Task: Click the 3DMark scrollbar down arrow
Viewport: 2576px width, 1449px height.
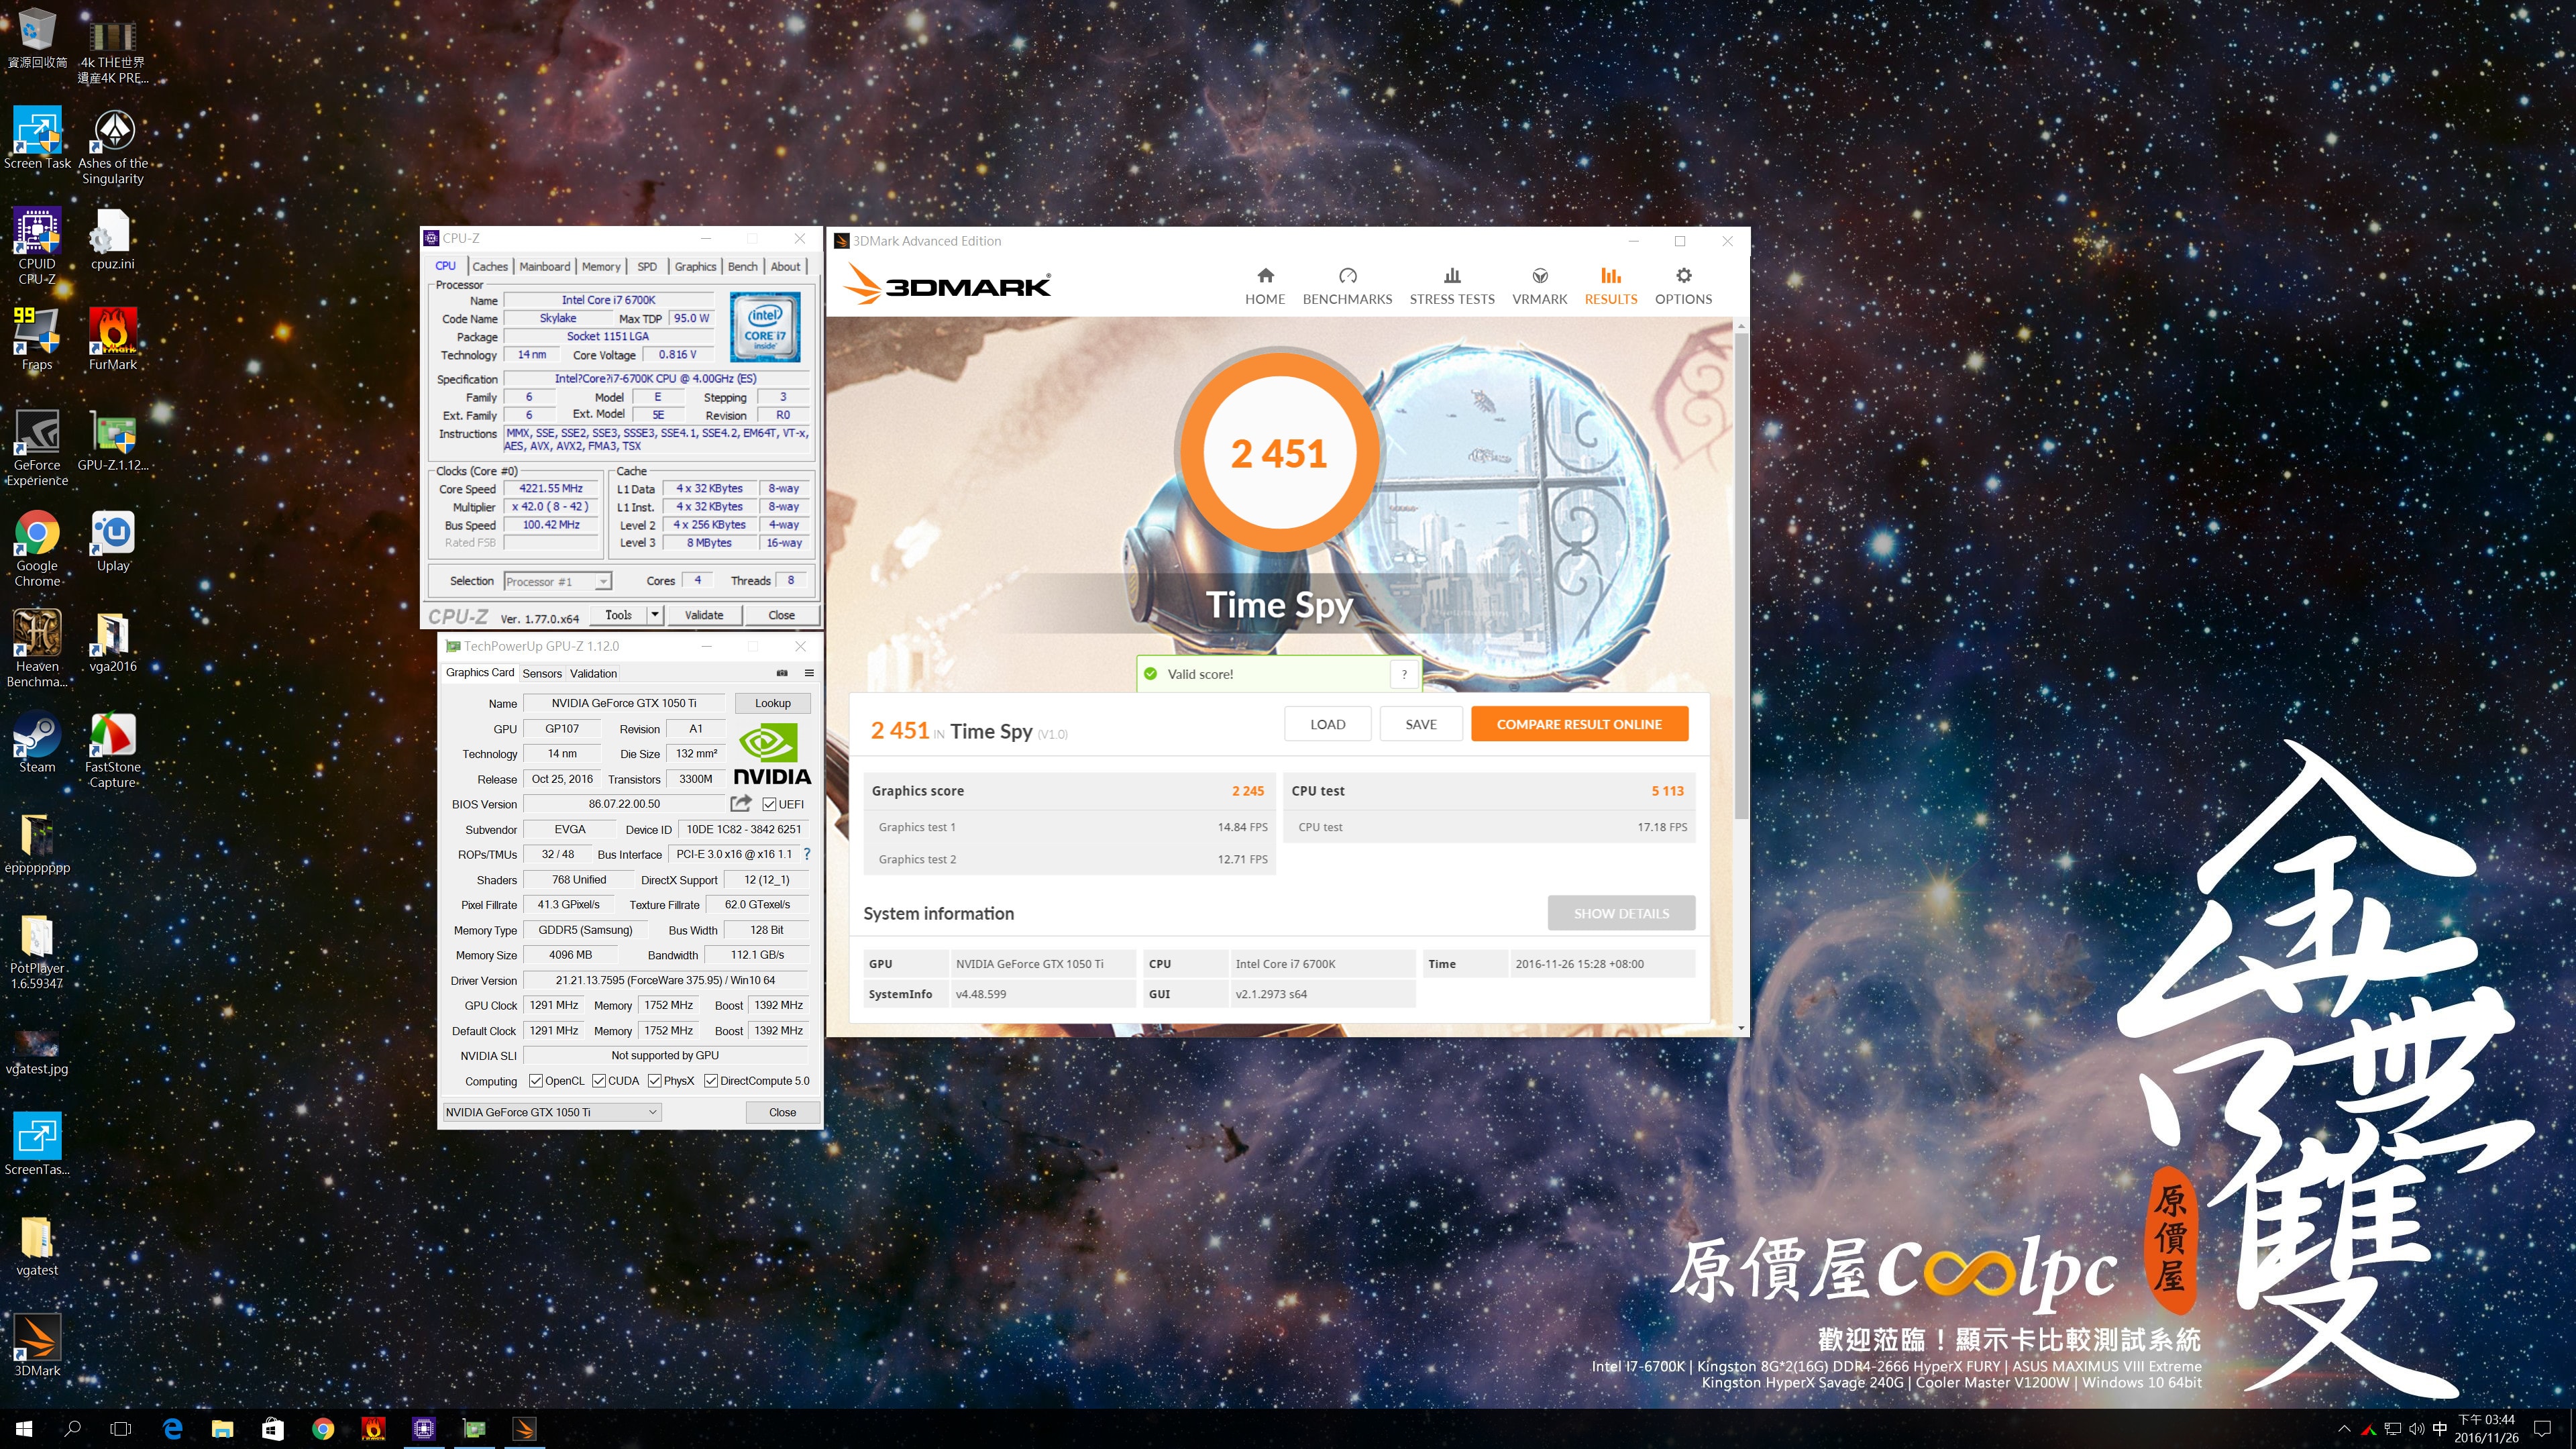Action: tap(1741, 1027)
